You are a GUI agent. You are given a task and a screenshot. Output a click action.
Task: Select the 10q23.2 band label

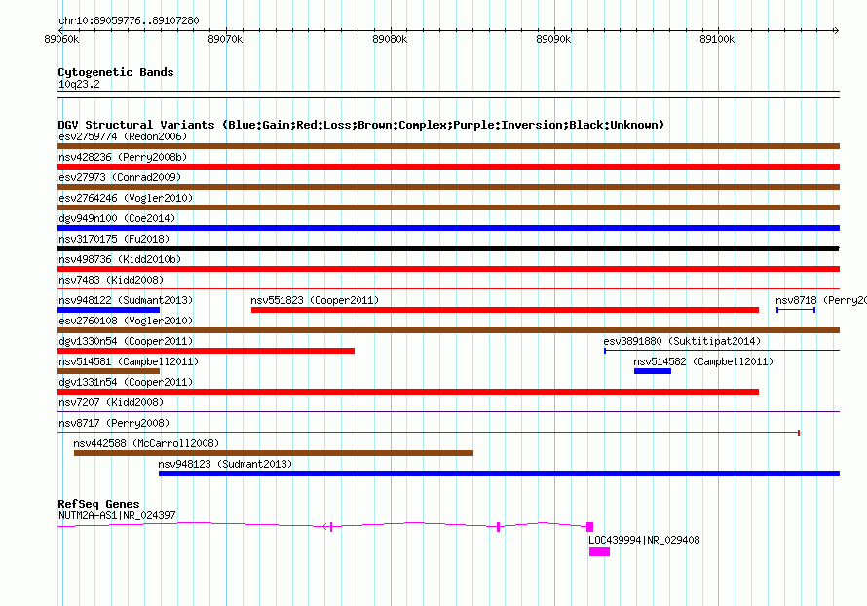coord(79,84)
